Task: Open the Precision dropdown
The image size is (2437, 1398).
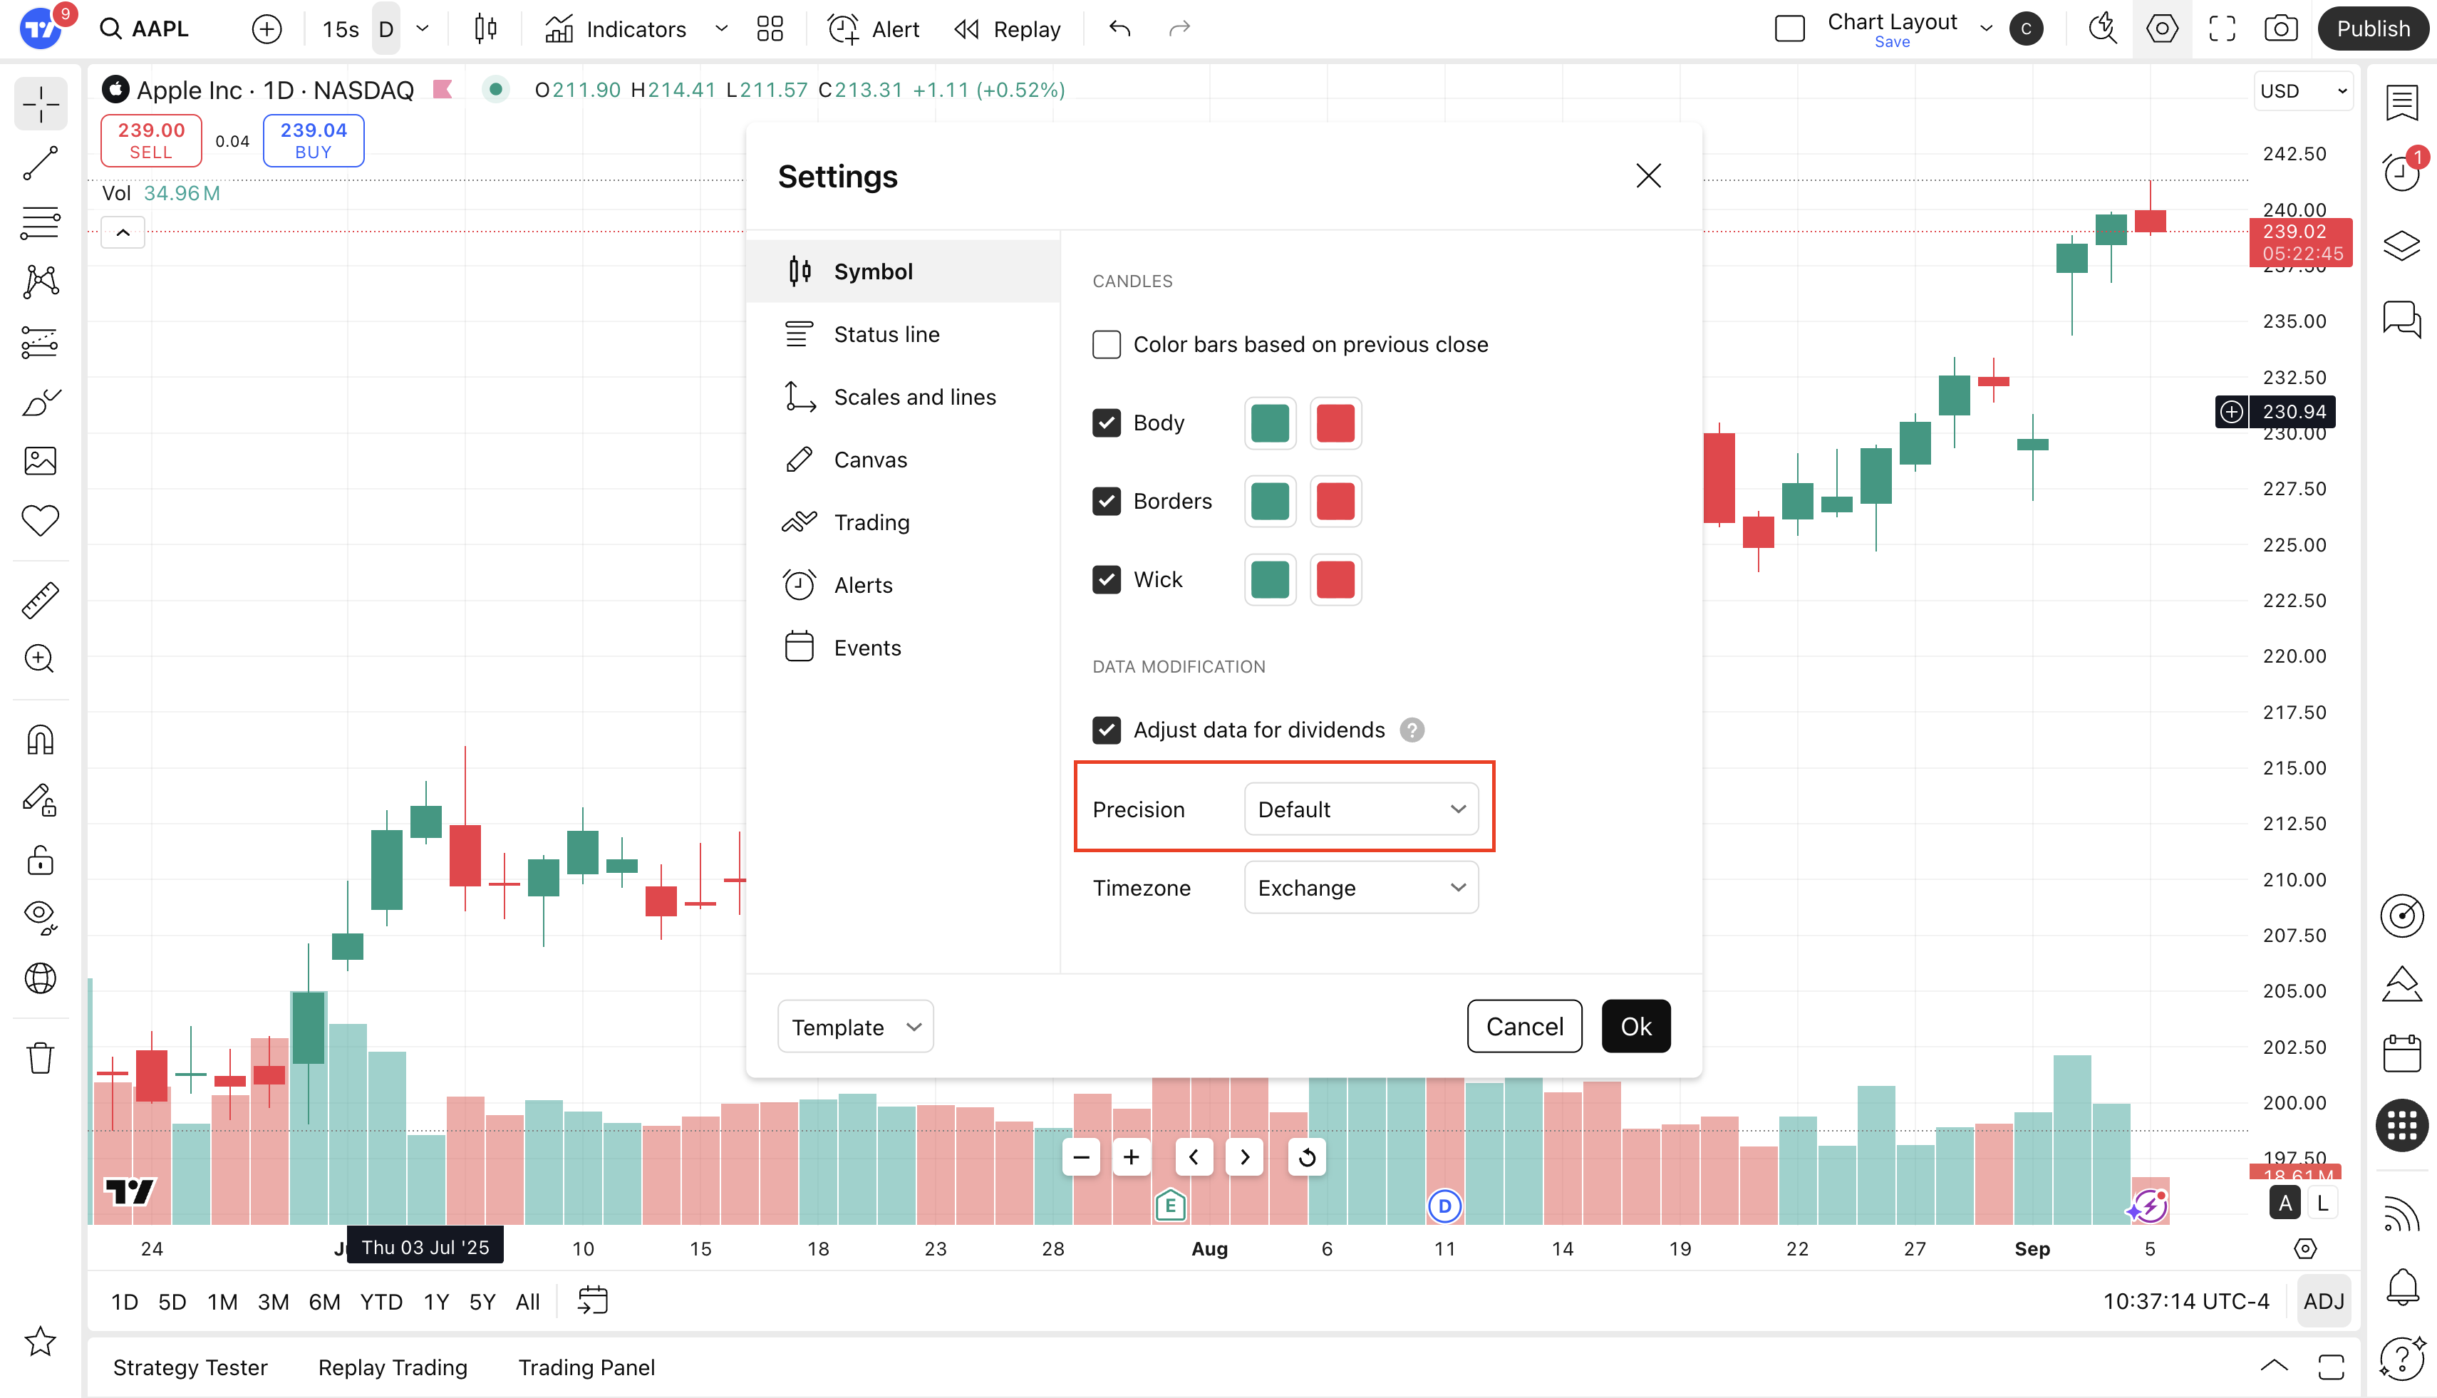Action: [1360, 809]
